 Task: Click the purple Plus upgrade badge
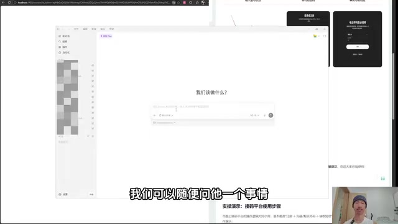[106, 36]
